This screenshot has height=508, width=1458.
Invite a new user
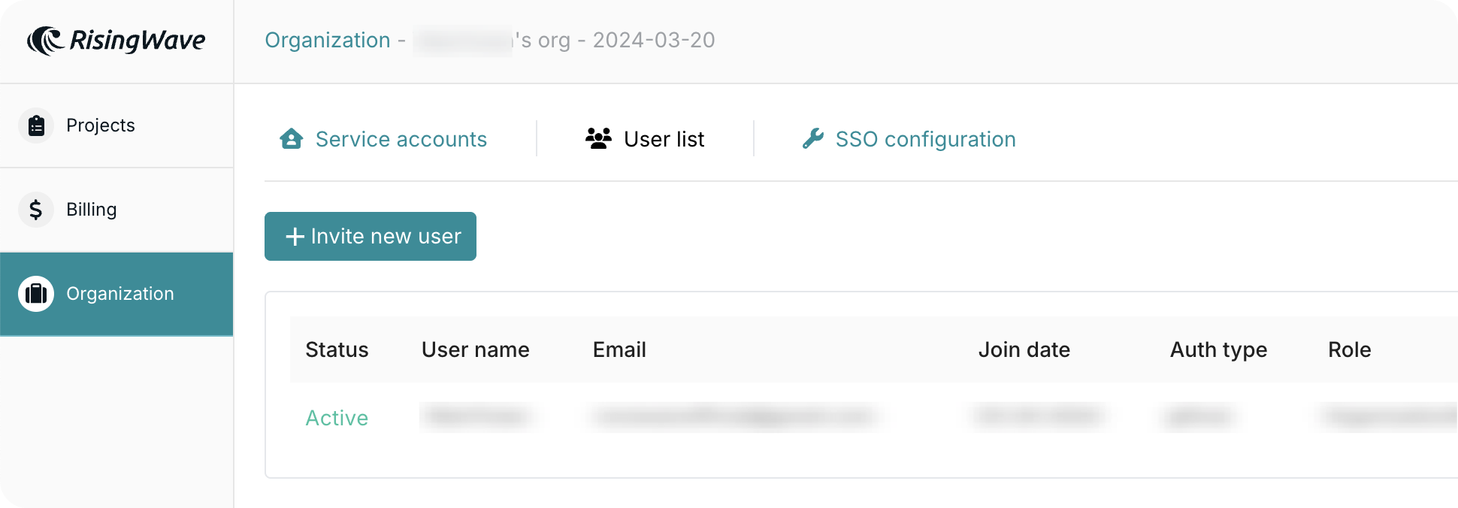pyautogui.click(x=371, y=236)
